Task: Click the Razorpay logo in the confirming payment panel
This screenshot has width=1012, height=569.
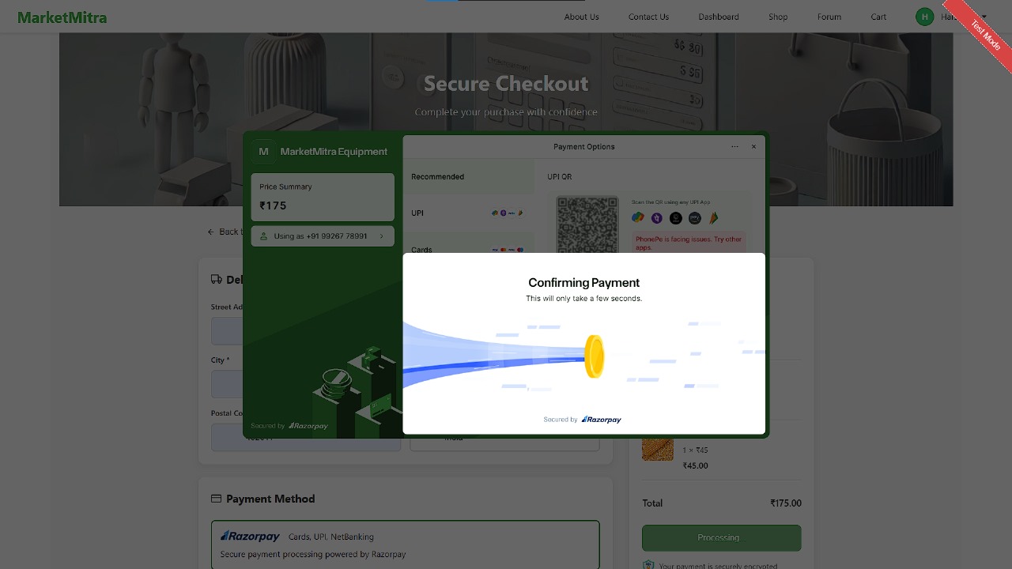Action: point(602,420)
